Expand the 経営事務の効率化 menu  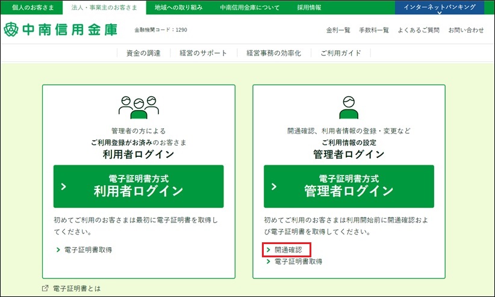coord(273,53)
